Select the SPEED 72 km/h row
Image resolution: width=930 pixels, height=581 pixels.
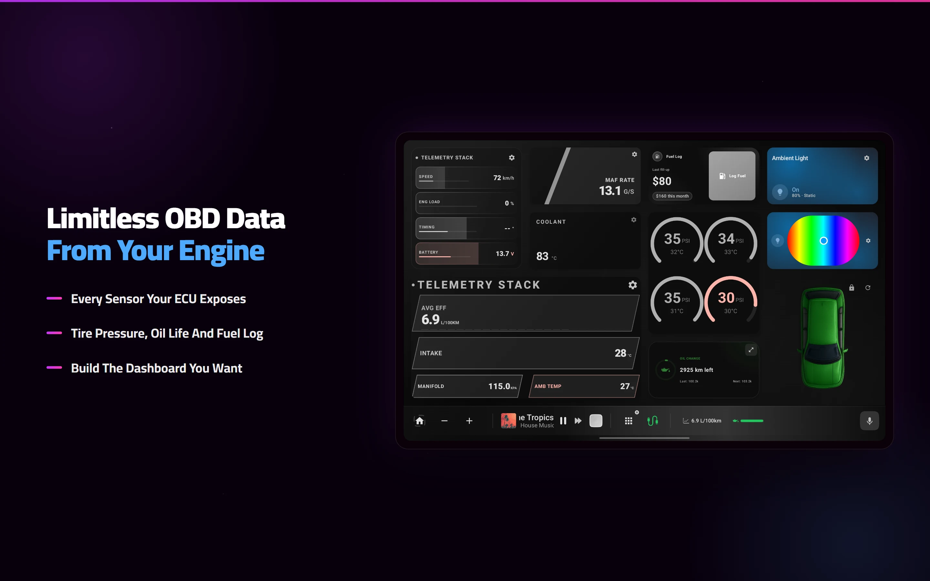466,178
